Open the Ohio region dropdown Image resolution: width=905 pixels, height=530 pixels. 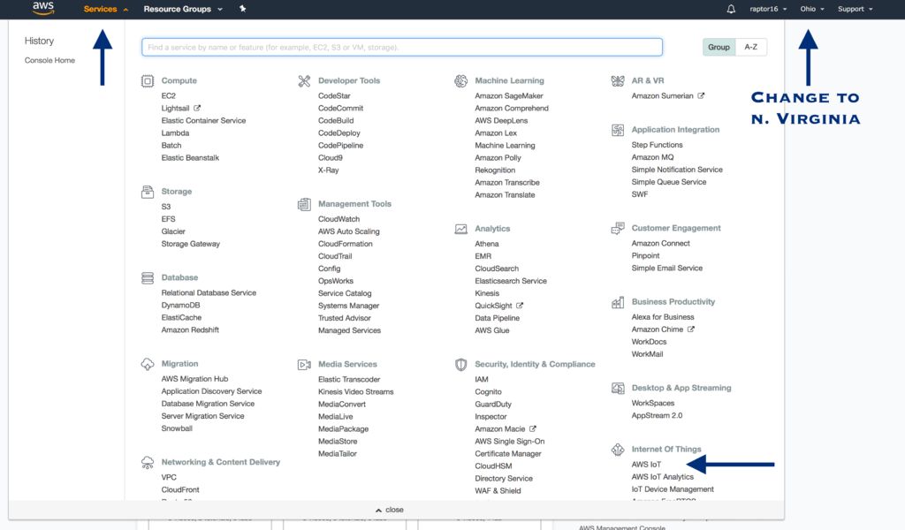click(x=812, y=9)
